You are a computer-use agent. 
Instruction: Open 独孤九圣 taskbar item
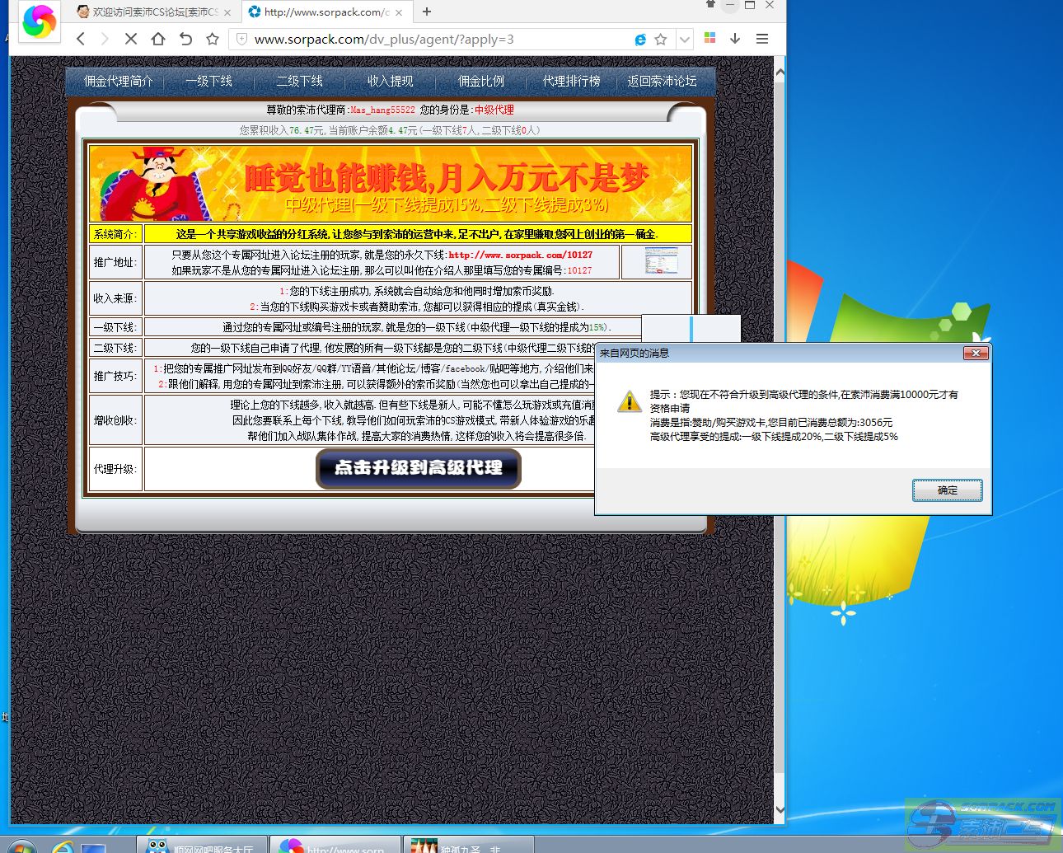click(468, 846)
